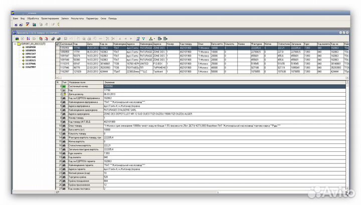This screenshot has width=361, height=205.
Task: Open the Результаты menu
Action: point(77,19)
